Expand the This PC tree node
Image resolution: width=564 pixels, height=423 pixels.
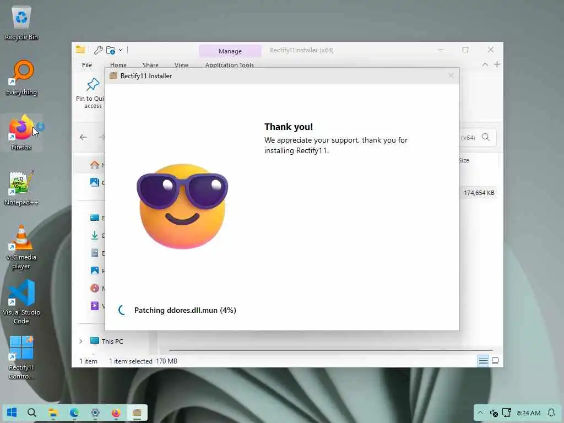[80, 341]
